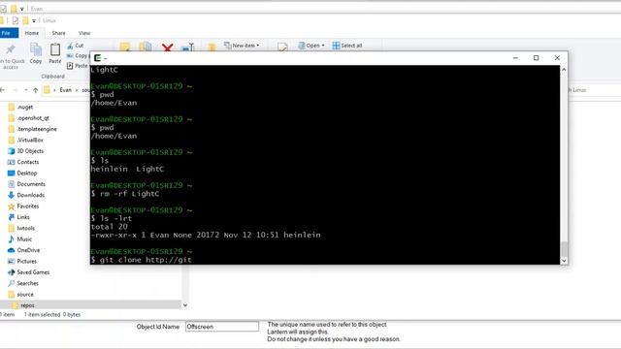Open recent locations dropdown arrow
Viewport: 621px width, 349px height.
click(26, 90)
